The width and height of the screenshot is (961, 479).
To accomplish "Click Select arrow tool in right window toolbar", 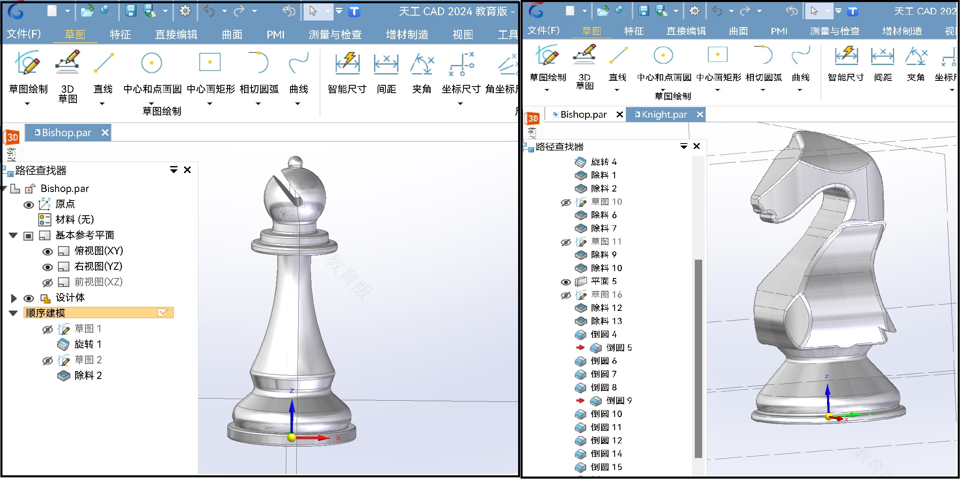I will click(814, 11).
